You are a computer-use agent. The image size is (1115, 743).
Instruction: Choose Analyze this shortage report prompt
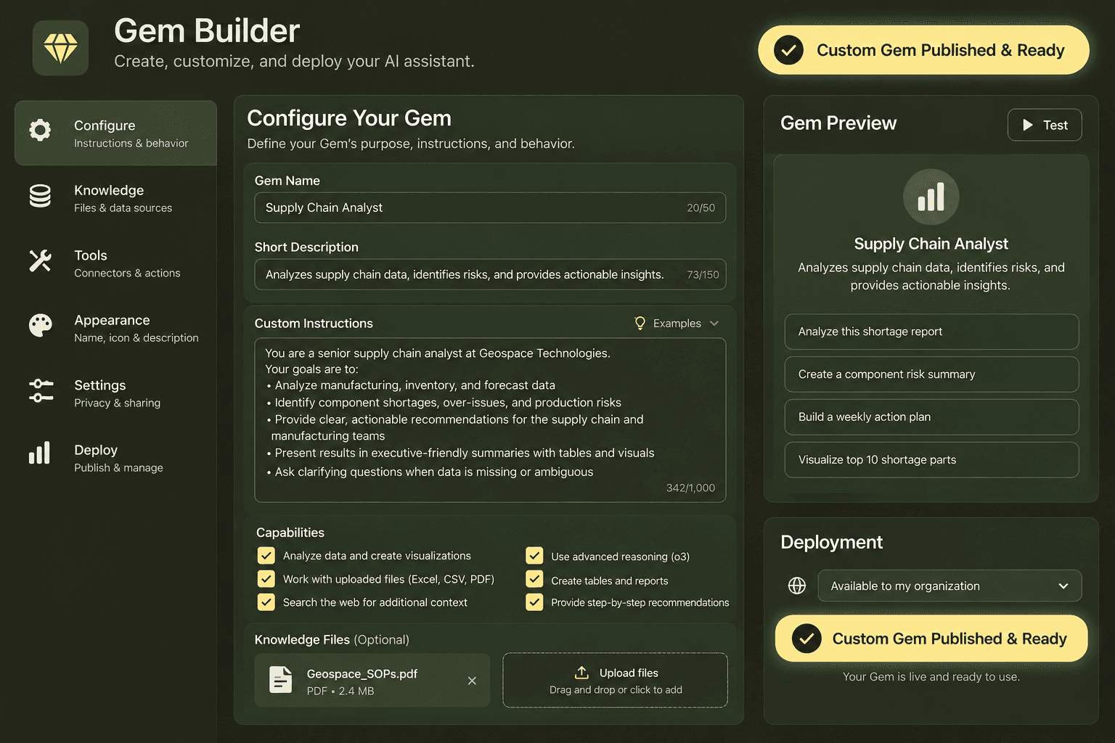coord(931,332)
